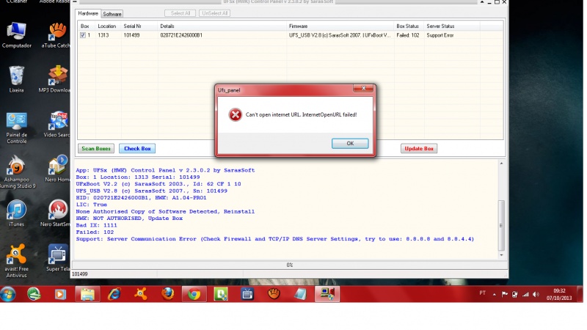The width and height of the screenshot is (587, 330).
Task: Click the network signal tray icon
Action: tap(525, 295)
